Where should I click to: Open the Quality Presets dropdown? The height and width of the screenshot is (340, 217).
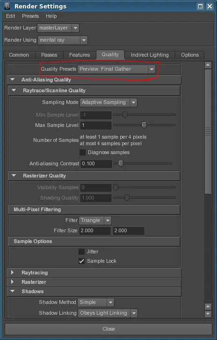coord(116,69)
